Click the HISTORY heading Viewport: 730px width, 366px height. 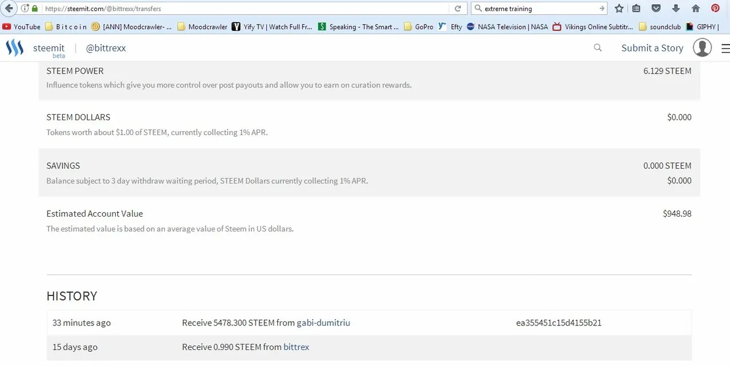click(72, 296)
